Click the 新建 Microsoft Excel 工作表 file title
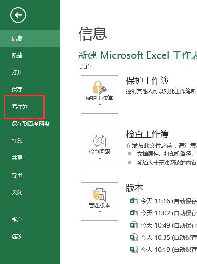The width and height of the screenshot is (197, 264). pos(138,55)
